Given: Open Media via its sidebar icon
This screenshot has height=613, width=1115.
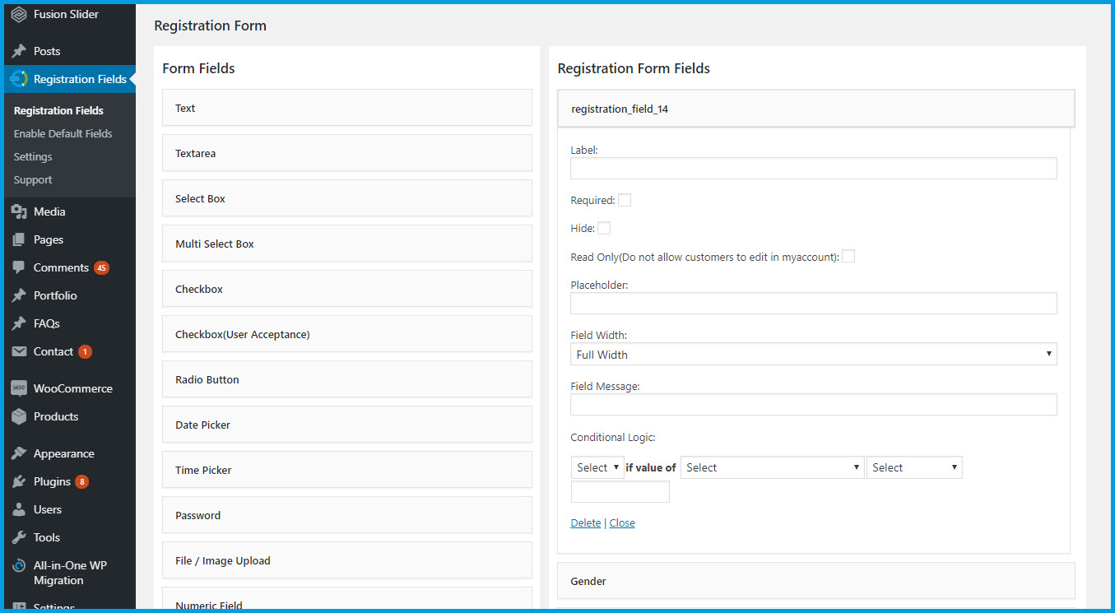Looking at the screenshot, I should click(19, 211).
